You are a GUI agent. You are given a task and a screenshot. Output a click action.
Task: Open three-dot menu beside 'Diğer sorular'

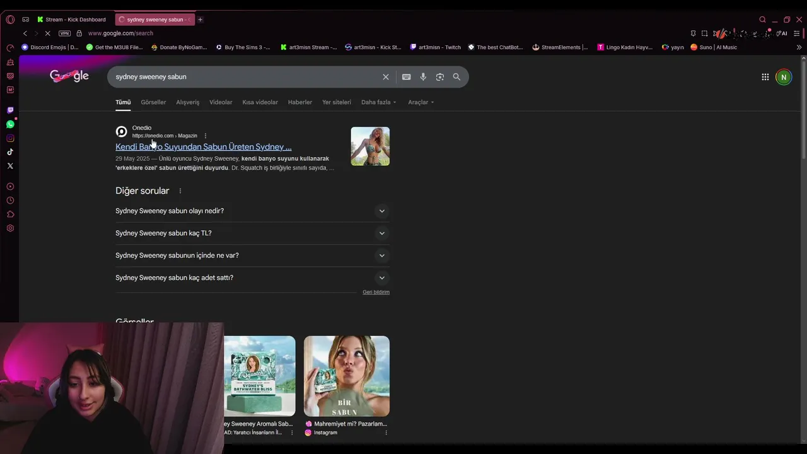180,191
